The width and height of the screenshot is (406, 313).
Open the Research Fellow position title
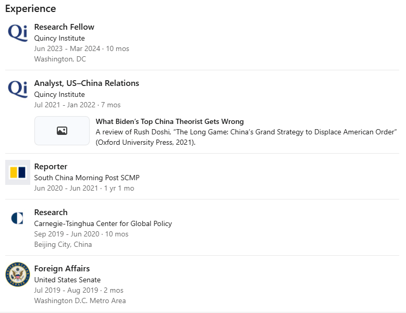(64, 27)
